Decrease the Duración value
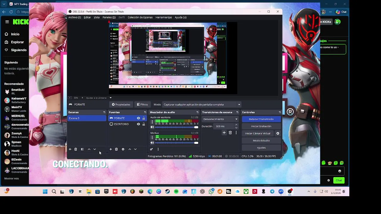Screen dimensions: 381x214 tap(236, 128)
